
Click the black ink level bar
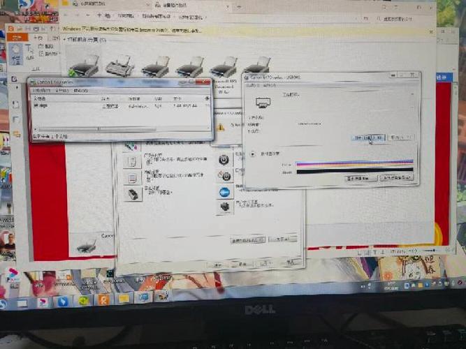(x=354, y=170)
